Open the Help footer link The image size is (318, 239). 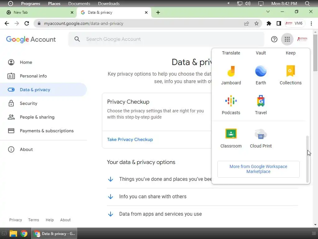(49, 220)
